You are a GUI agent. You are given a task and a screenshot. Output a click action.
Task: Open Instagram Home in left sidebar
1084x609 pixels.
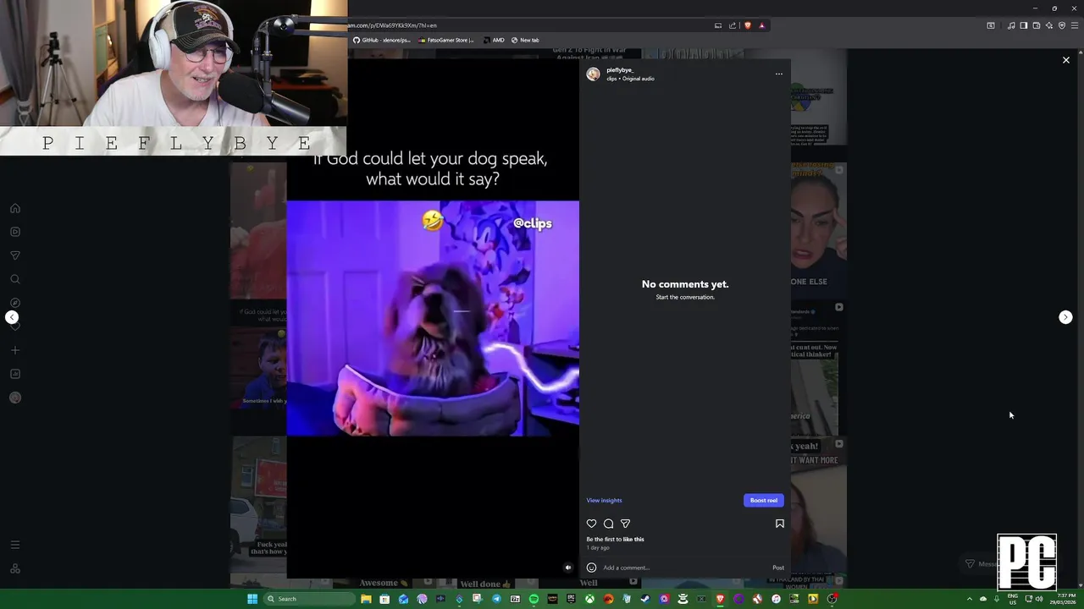coord(15,208)
